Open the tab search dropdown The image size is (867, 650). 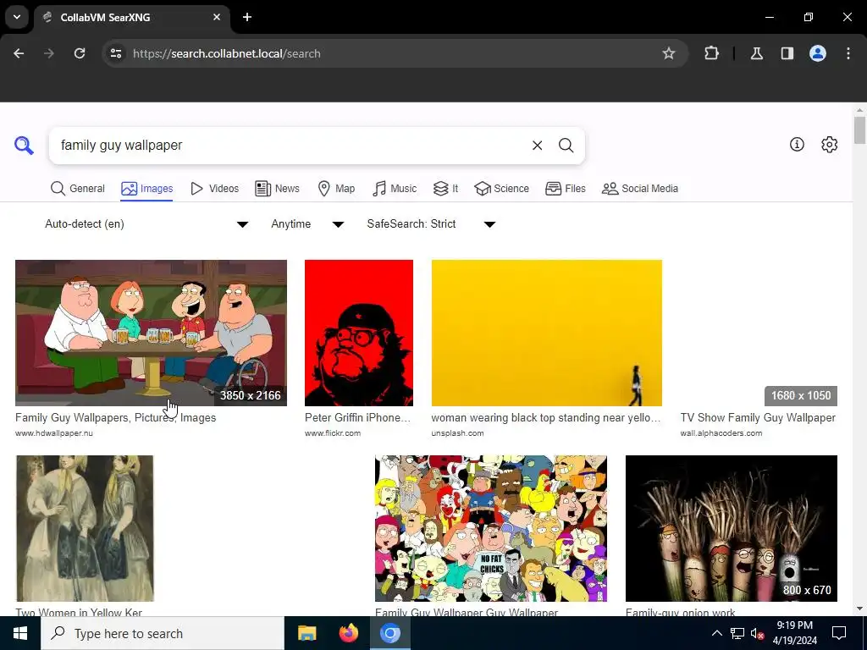point(17,17)
